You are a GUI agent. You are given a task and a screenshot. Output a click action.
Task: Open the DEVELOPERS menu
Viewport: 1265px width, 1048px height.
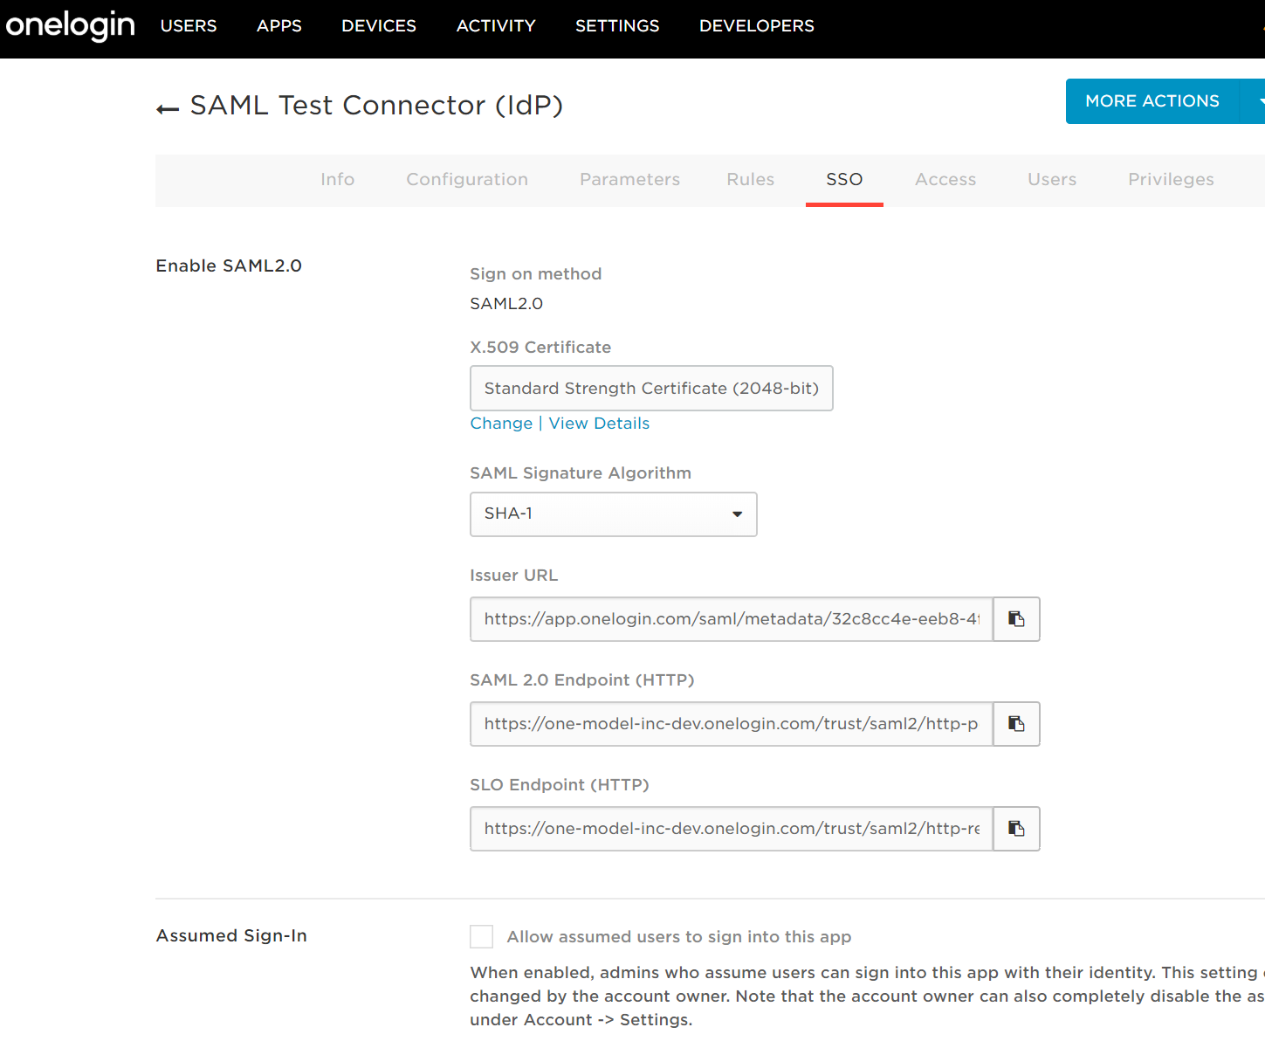757,26
